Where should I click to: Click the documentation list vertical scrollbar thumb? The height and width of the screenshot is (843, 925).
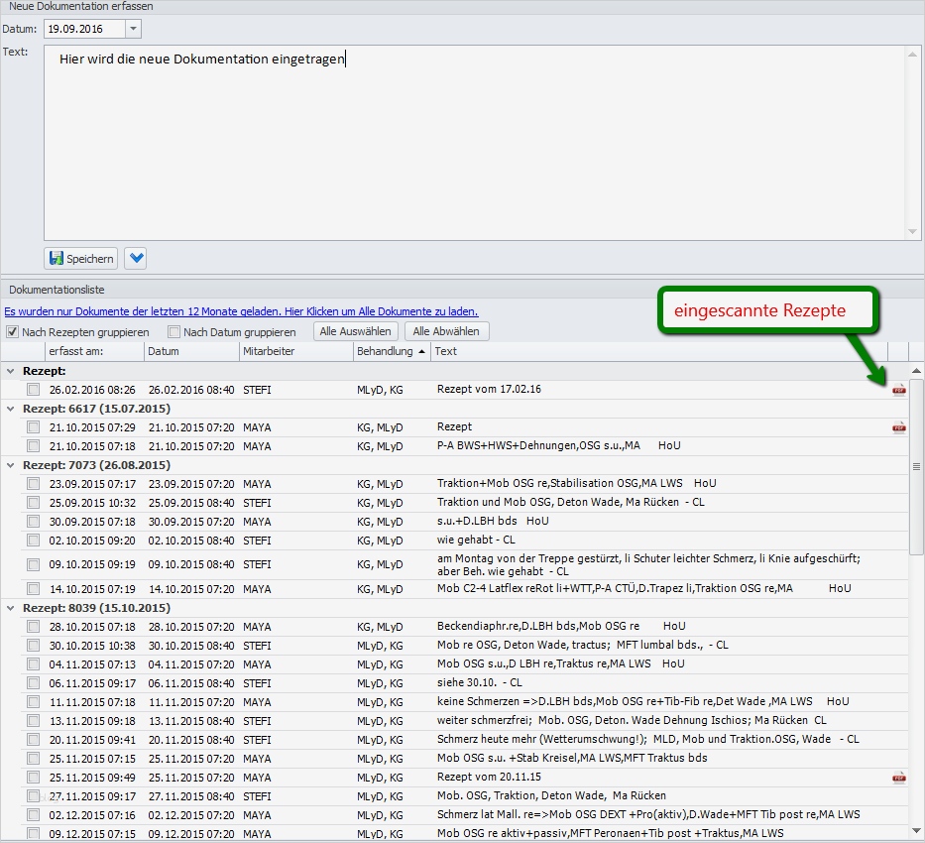916,466
